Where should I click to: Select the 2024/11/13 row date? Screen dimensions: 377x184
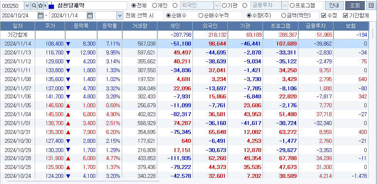18,52
